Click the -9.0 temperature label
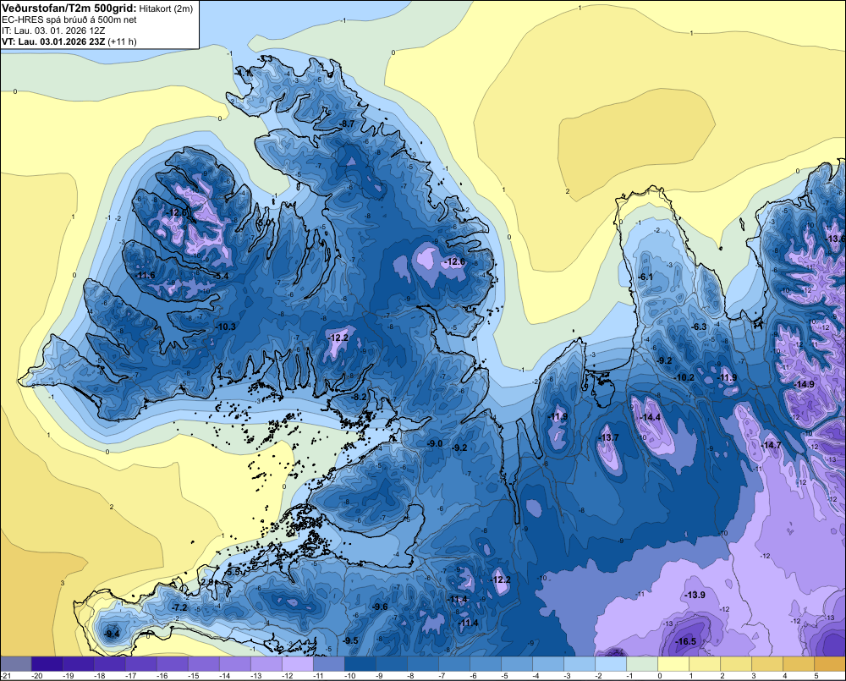 point(435,443)
